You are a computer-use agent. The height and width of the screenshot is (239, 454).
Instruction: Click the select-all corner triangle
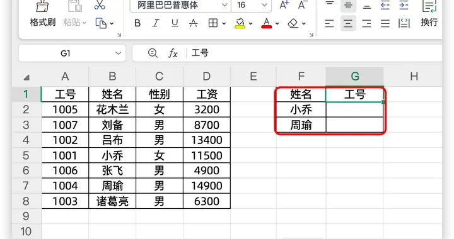coord(26,77)
